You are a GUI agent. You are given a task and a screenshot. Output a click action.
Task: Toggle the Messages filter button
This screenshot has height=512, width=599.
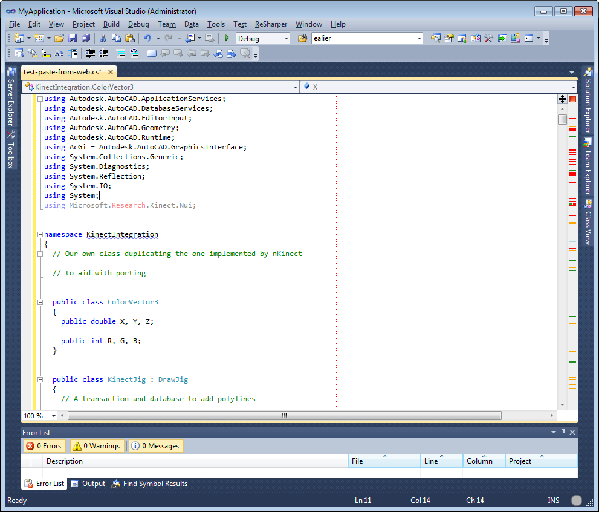click(156, 446)
